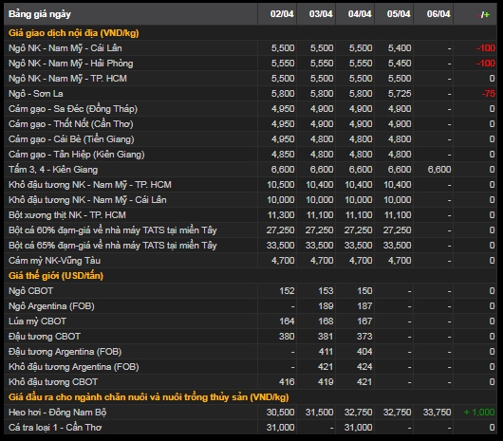Click the 04/04 date column header
Image resolution: width=503 pixels, height=441 pixels.
click(360, 14)
